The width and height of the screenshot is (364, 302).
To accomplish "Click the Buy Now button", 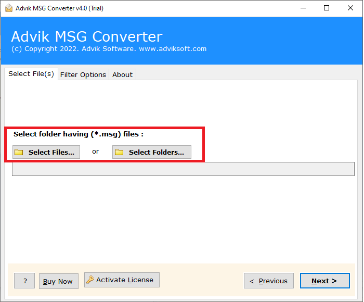I will [58, 281].
